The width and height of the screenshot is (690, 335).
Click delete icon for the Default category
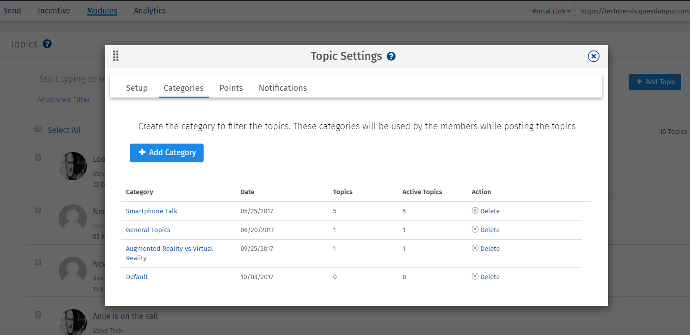pyautogui.click(x=475, y=276)
